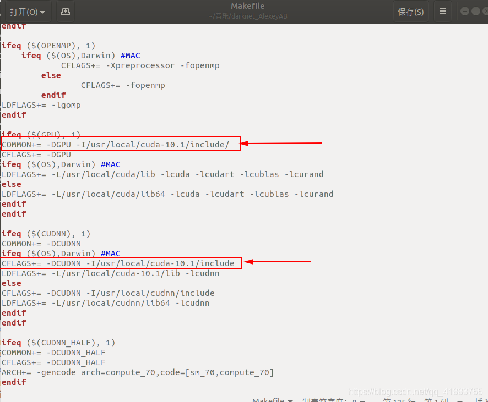Click the 'ifeq ($(CUDNN_HALF), 1)' line
This screenshot has height=402, width=488.
tap(58, 343)
